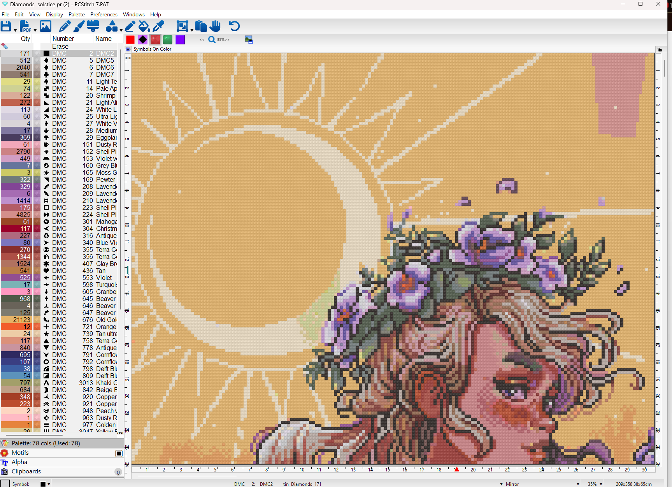Click the Save floppy disk icon
Image resolution: width=672 pixels, height=487 pixels.
click(x=6, y=26)
